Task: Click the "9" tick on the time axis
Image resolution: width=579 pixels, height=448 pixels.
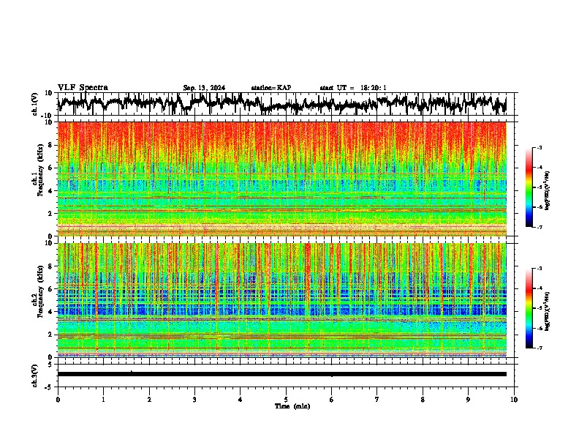Action: (x=468, y=400)
